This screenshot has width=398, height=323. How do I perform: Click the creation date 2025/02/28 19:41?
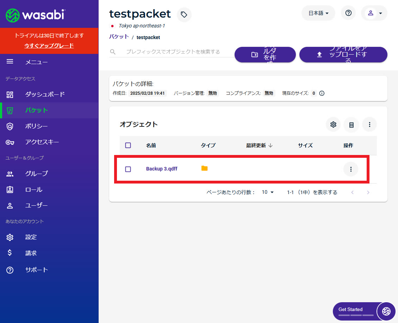[x=148, y=93]
